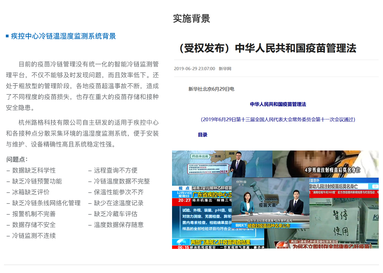Select the 疾控中心冷链温湿度监测系统背景 section heading
383x273 pixels.
tap(63, 37)
